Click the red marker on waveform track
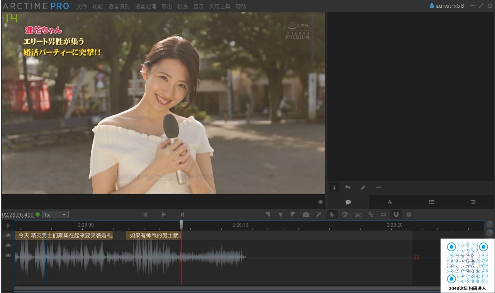The height and width of the screenshot is (293, 495). (417, 257)
